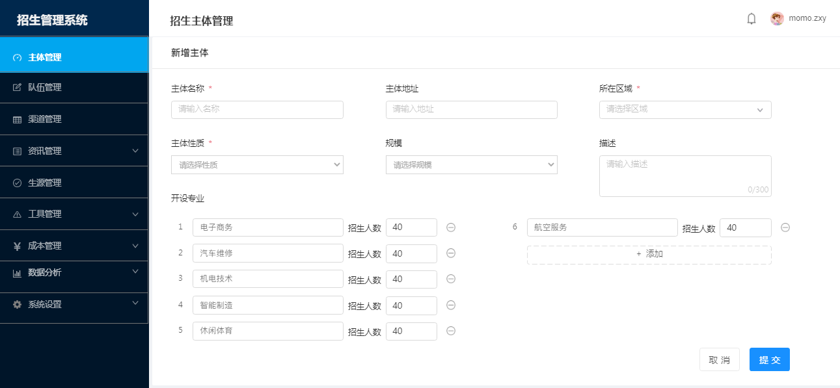Image resolution: width=840 pixels, height=388 pixels.
Task: Click 招生人数 field for 电子商务
Action: pyautogui.click(x=411, y=227)
